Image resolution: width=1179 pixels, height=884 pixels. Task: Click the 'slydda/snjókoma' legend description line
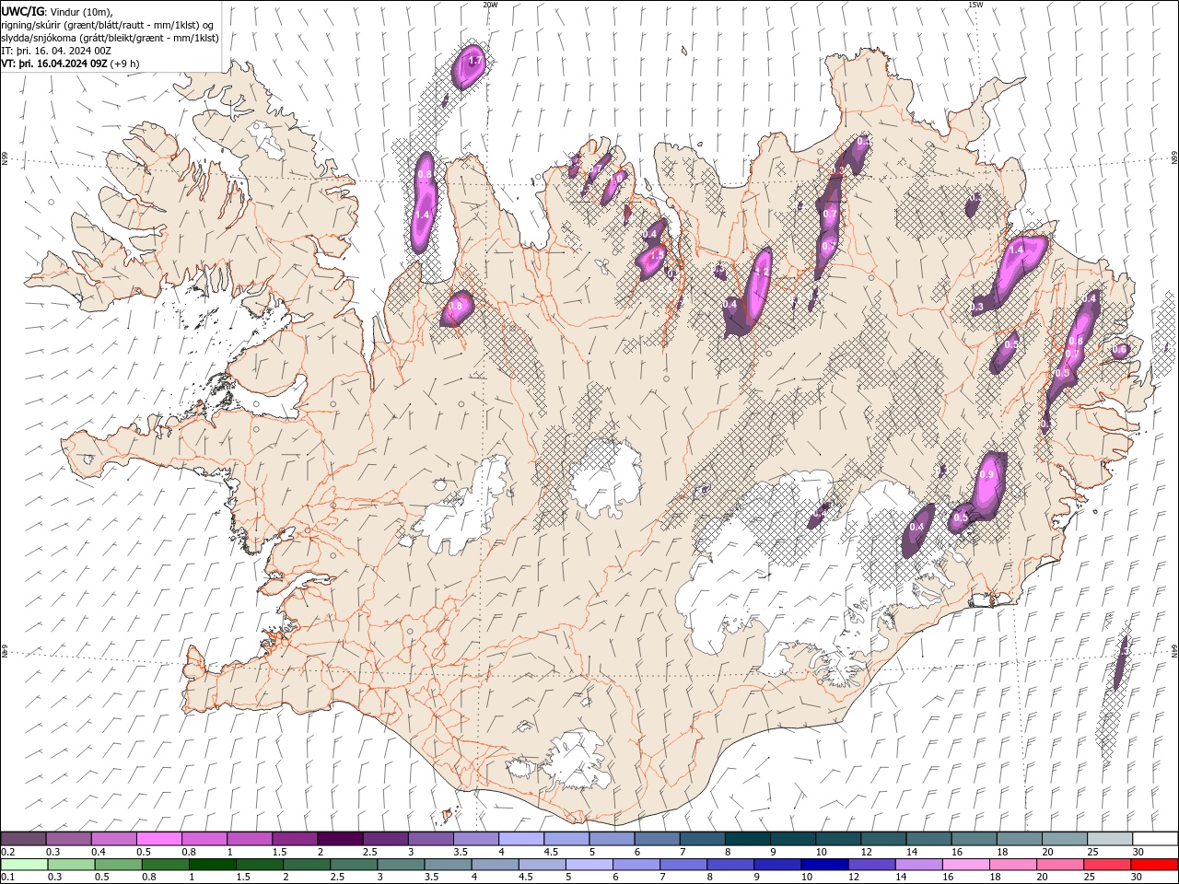pyautogui.click(x=111, y=38)
